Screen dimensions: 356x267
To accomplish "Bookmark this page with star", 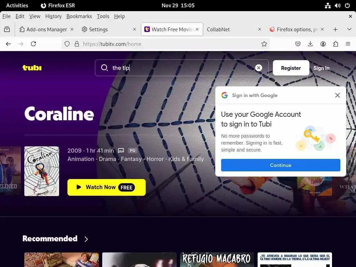I will 264,44.
